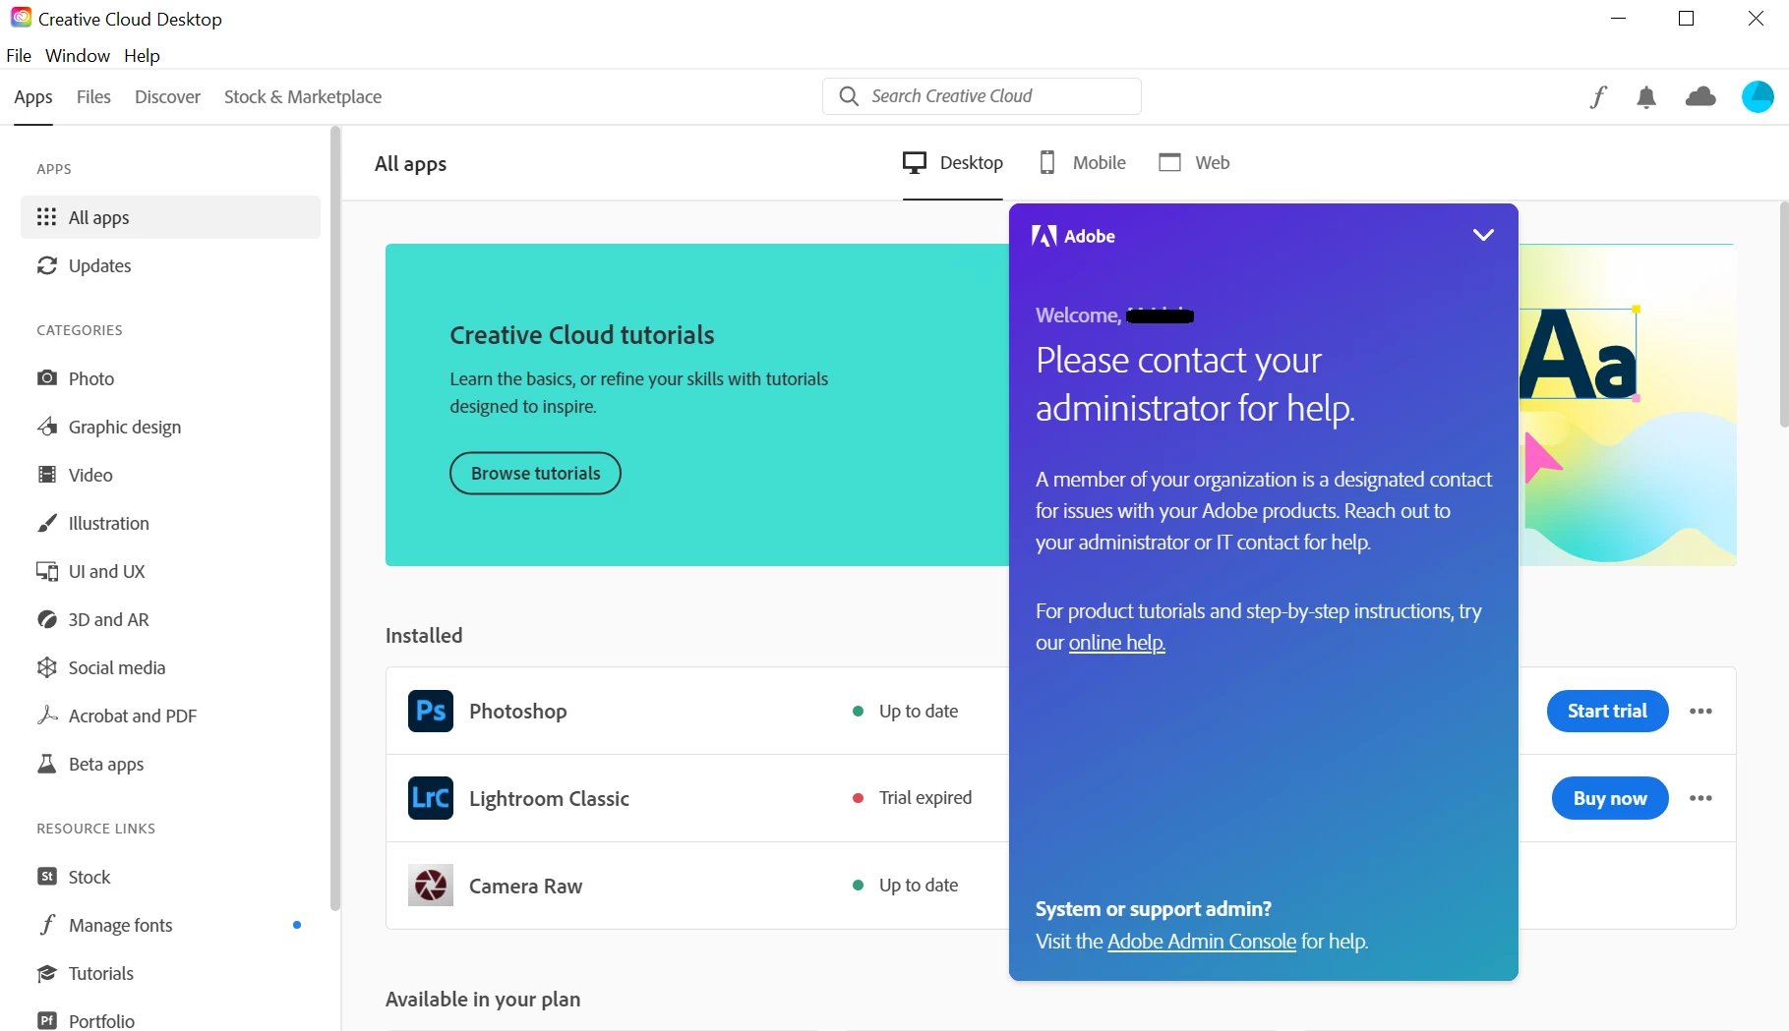Click the Search Creative Cloud field

click(x=982, y=96)
